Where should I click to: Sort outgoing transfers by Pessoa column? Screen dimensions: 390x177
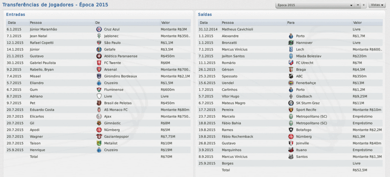pos(228,22)
